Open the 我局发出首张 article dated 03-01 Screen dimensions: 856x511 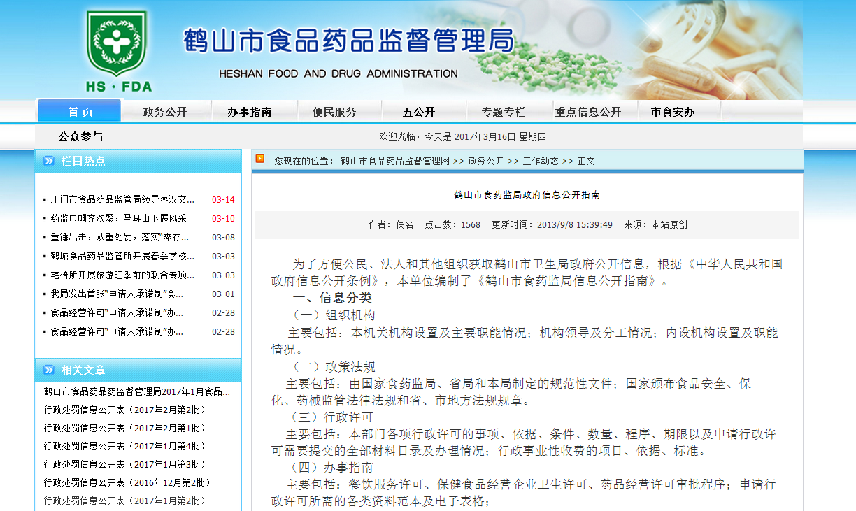click(x=117, y=294)
